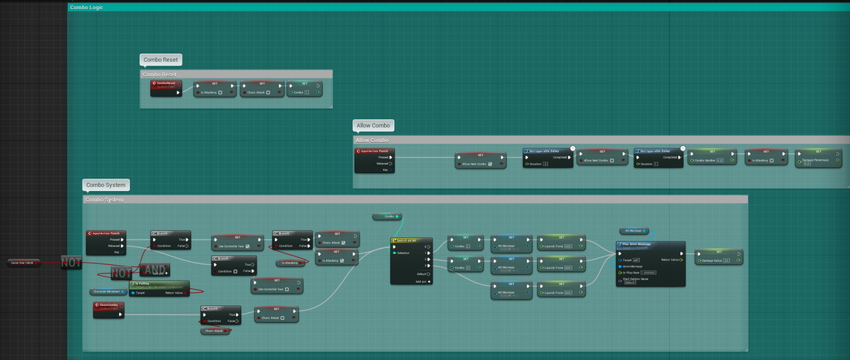The width and height of the screenshot is (850, 360).
Task: Click the NOT boolean node beside Game Over
Action: 71,262
